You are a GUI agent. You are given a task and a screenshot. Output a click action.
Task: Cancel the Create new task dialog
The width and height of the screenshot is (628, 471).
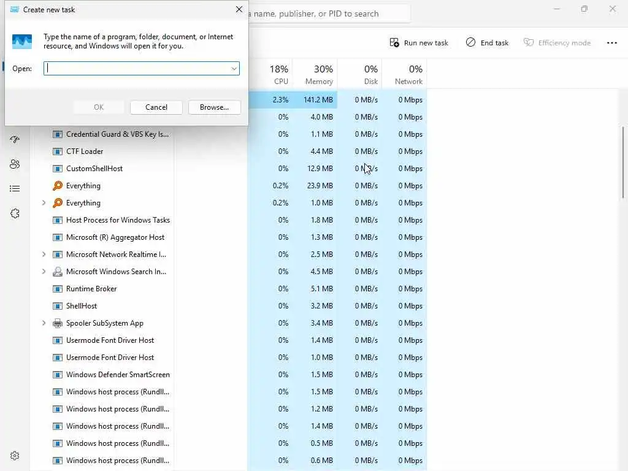(x=156, y=107)
